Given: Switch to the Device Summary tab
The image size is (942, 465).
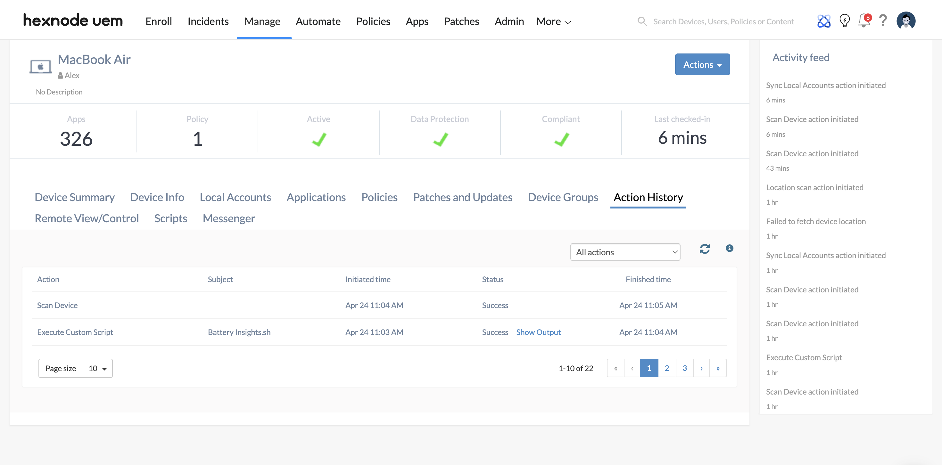Looking at the screenshot, I should 75,197.
